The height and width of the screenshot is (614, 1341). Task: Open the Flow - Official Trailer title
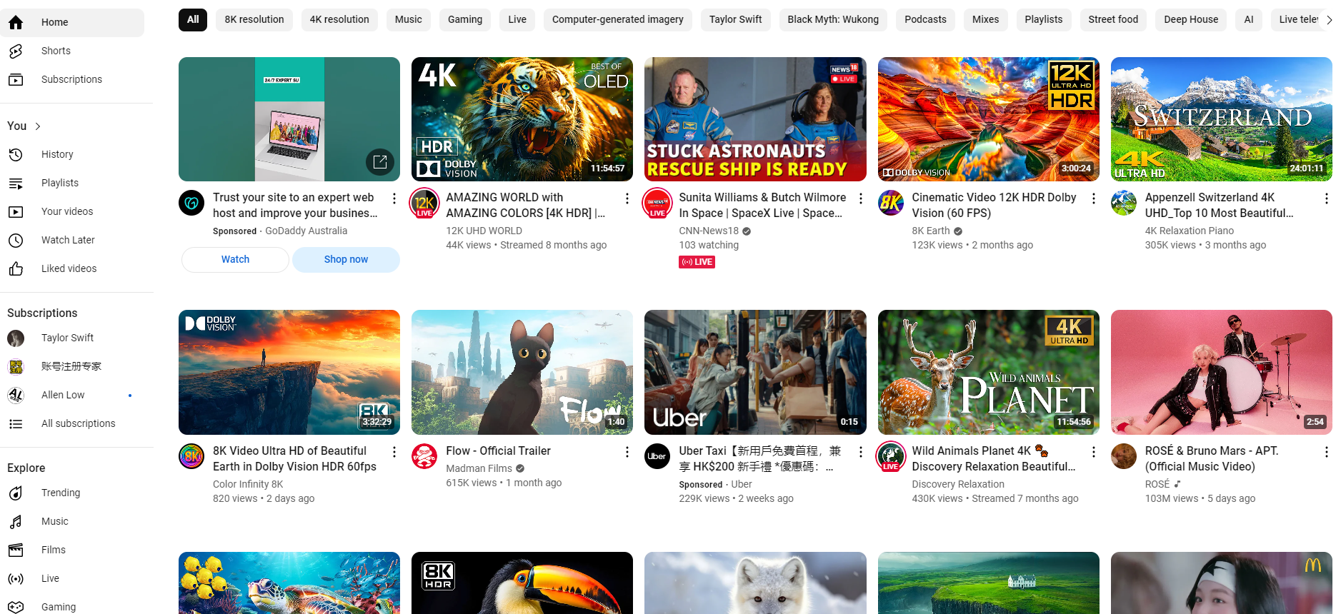pyautogui.click(x=499, y=451)
